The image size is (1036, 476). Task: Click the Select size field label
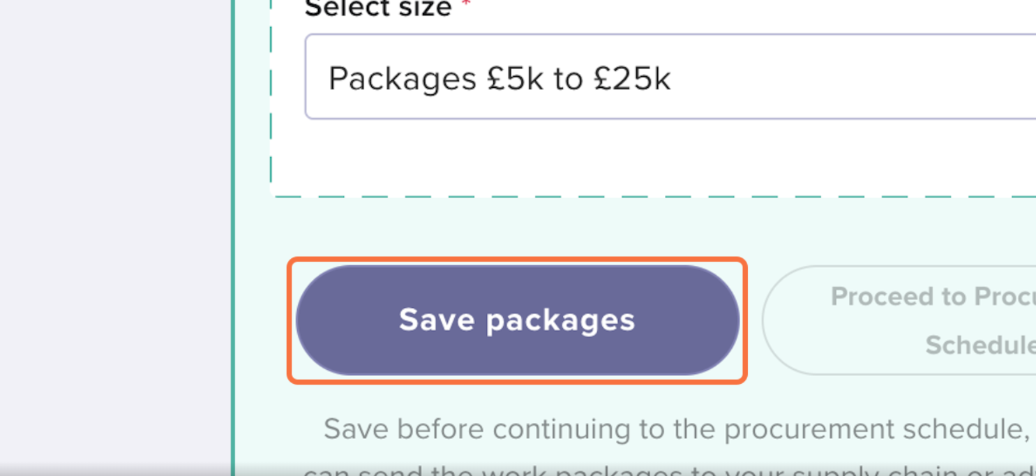(378, 8)
